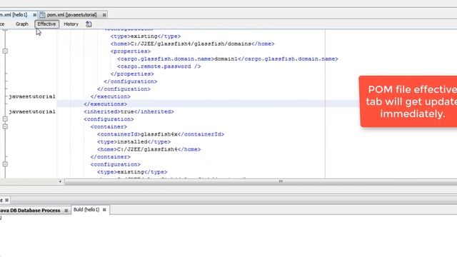This screenshot has height=257, width=457.
Task: Open the Build (hello1) output tab
Action: point(86,210)
